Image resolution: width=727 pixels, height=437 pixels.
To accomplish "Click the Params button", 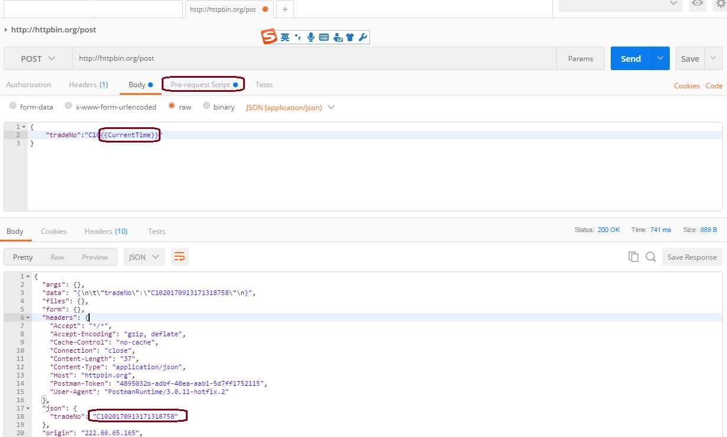I will 581,58.
